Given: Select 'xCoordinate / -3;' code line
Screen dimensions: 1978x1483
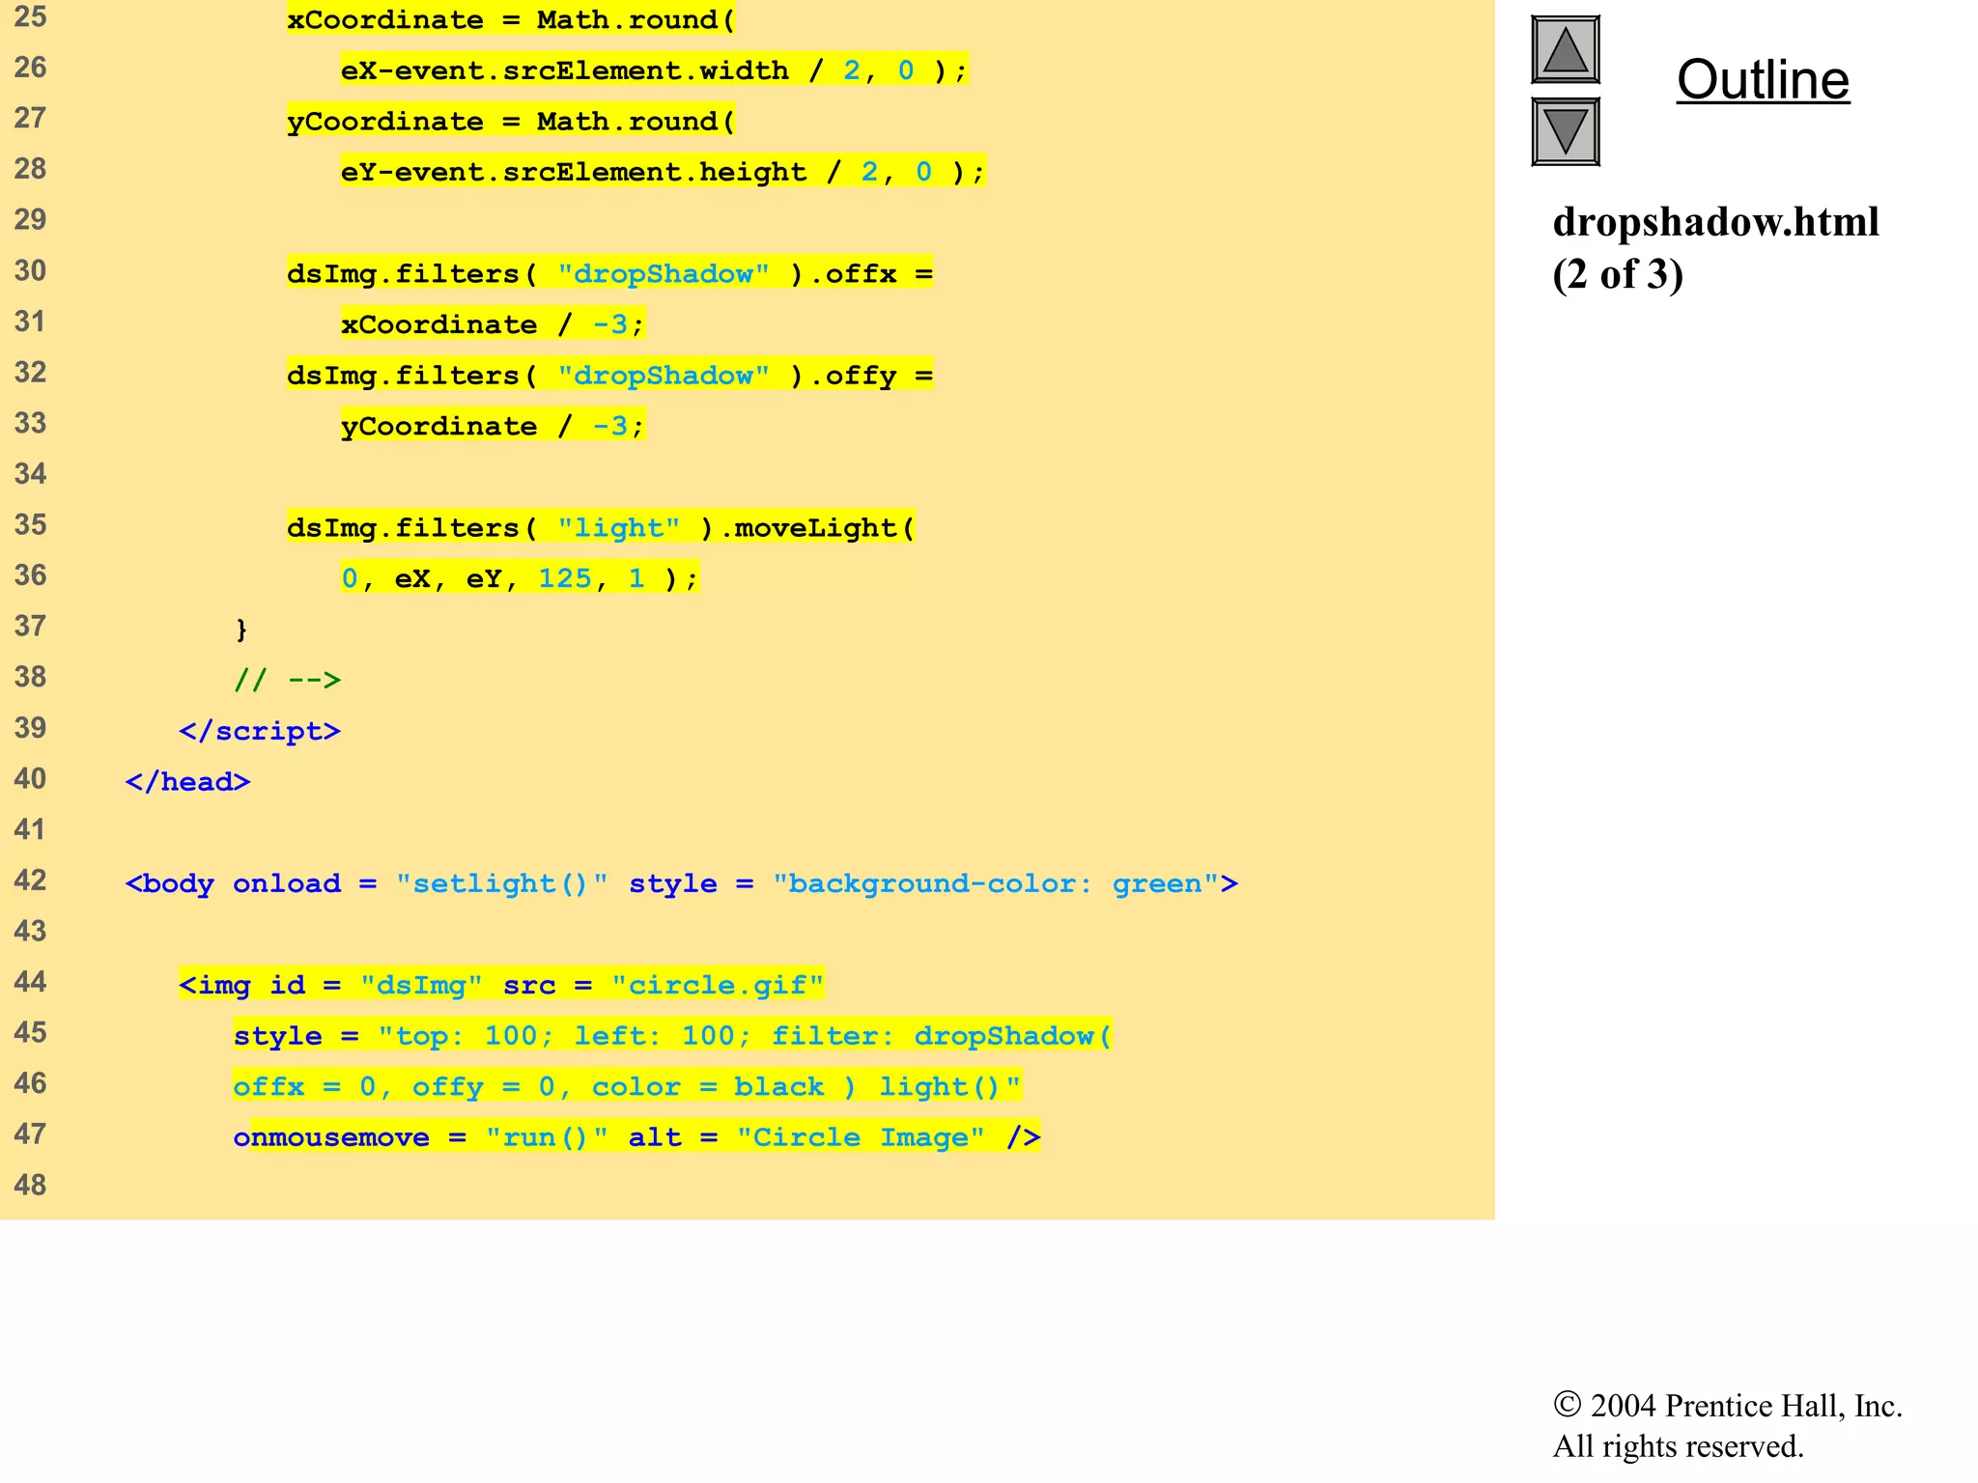Looking at the screenshot, I should pos(493,323).
